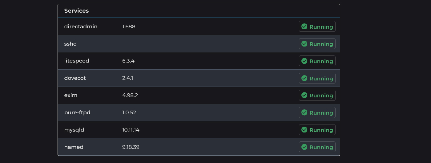The height and width of the screenshot is (163, 431).
Task: Select the litespeed service name
Action: [x=77, y=61]
